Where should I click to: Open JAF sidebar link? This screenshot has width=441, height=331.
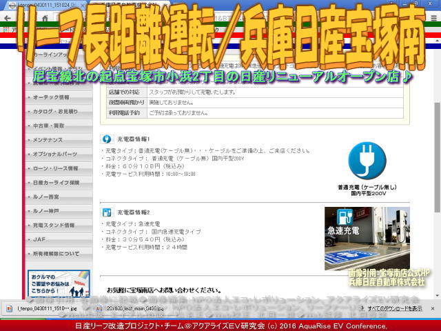pos(59,239)
